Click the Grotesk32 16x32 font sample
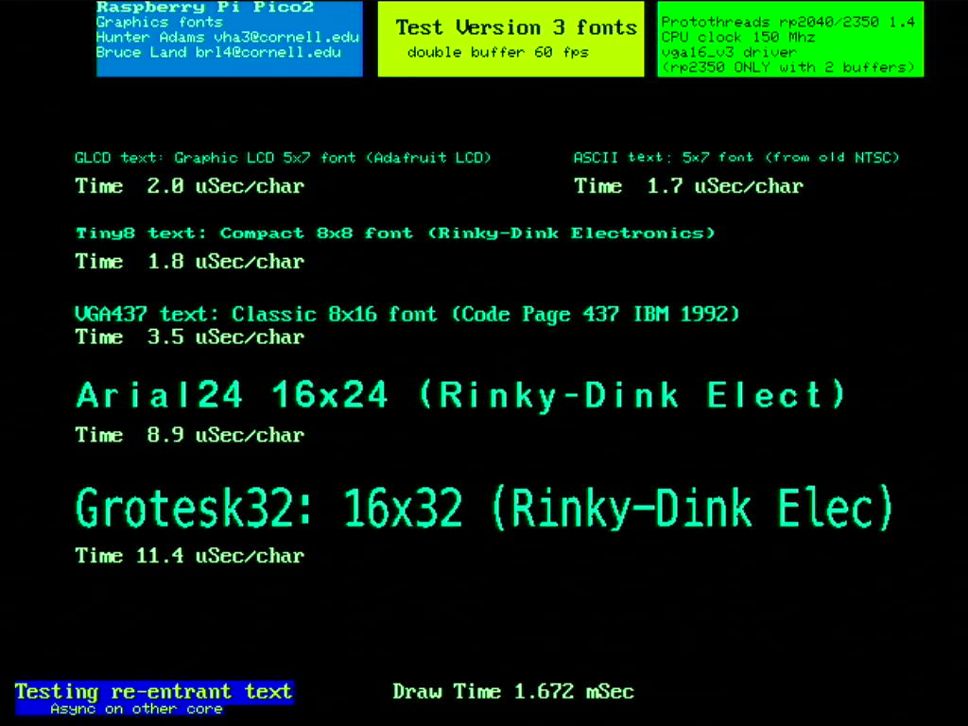968x726 pixels. click(x=484, y=509)
